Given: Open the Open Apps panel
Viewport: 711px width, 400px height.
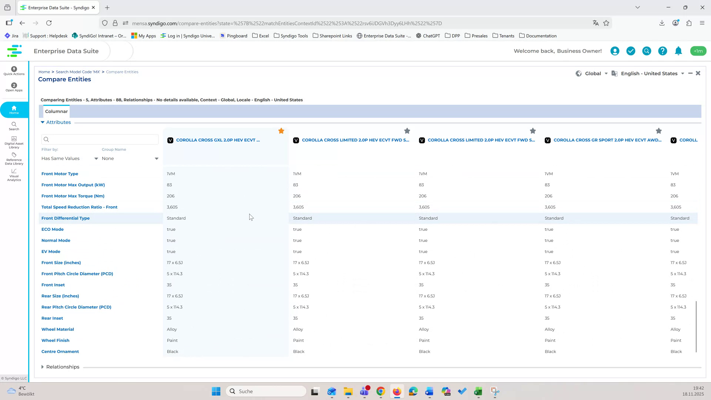Looking at the screenshot, I should [14, 87].
